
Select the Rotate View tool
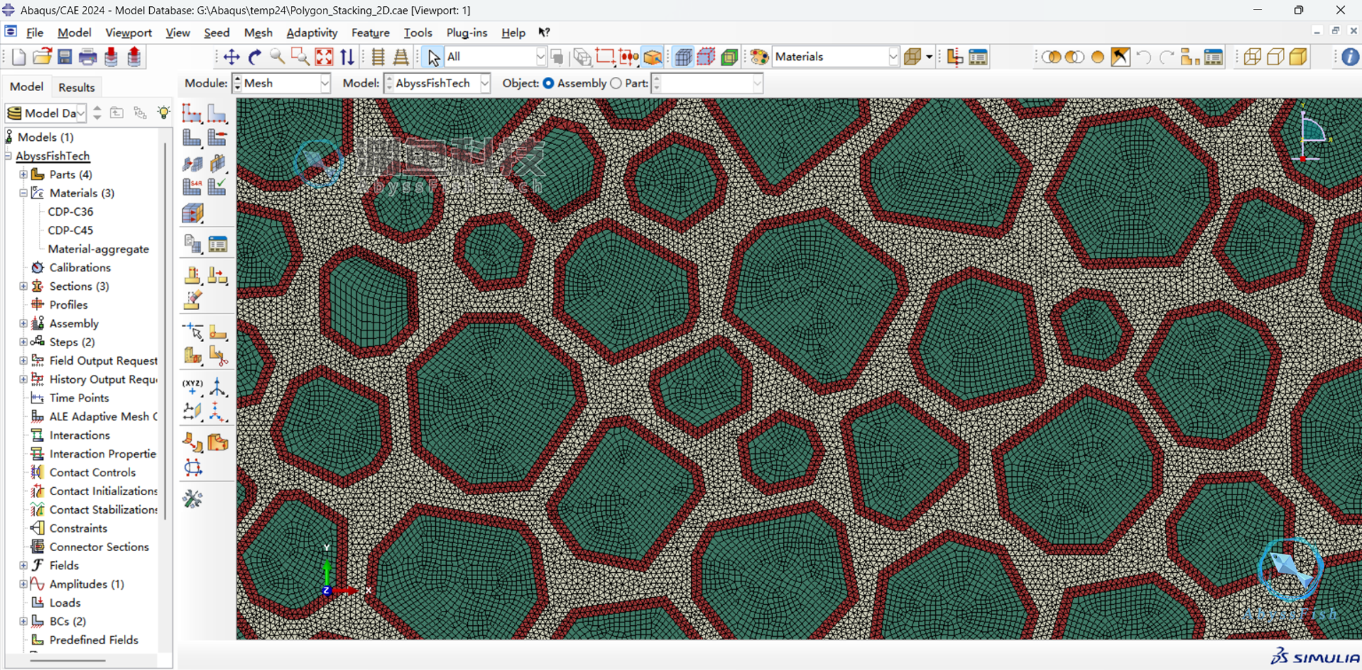click(x=255, y=57)
